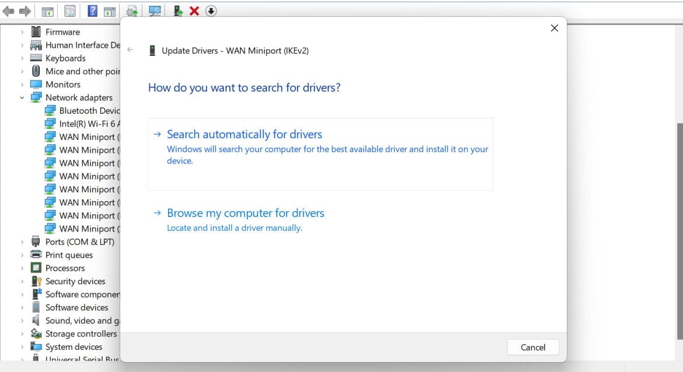The height and width of the screenshot is (372, 683).
Task: Toggle the Show/Hide Console Tree icon
Action: tap(47, 10)
